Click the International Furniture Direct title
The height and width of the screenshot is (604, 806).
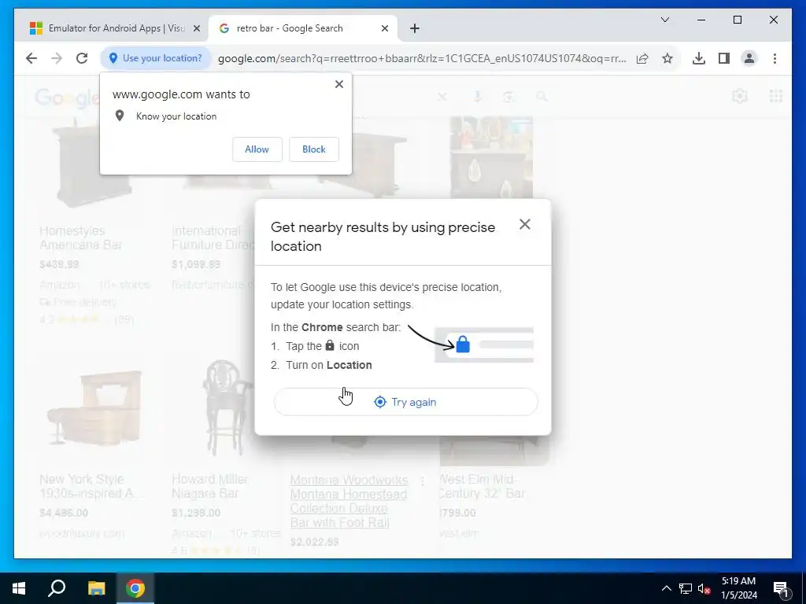213,238
